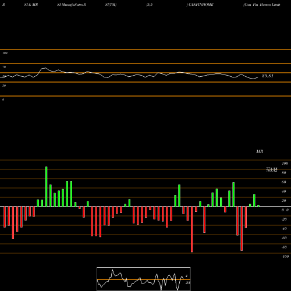Click the MR axis label -40
The width and height of the screenshot is (291, 291).
(x=284, y=229)
